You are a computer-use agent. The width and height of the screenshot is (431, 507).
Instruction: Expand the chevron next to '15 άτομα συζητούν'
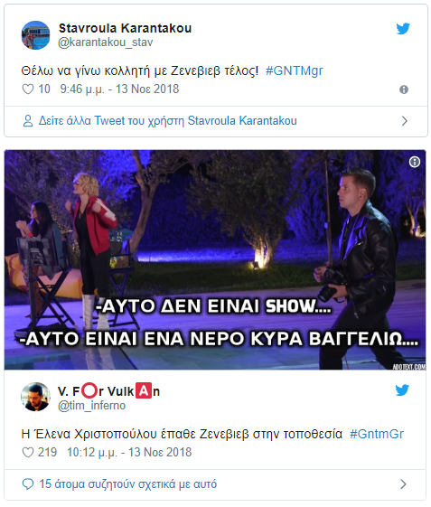[403, 484]
